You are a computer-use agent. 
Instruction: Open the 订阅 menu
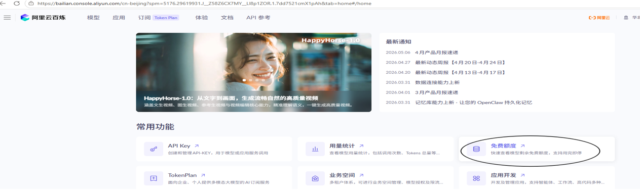pyautogui.click(x=144, y=18)
